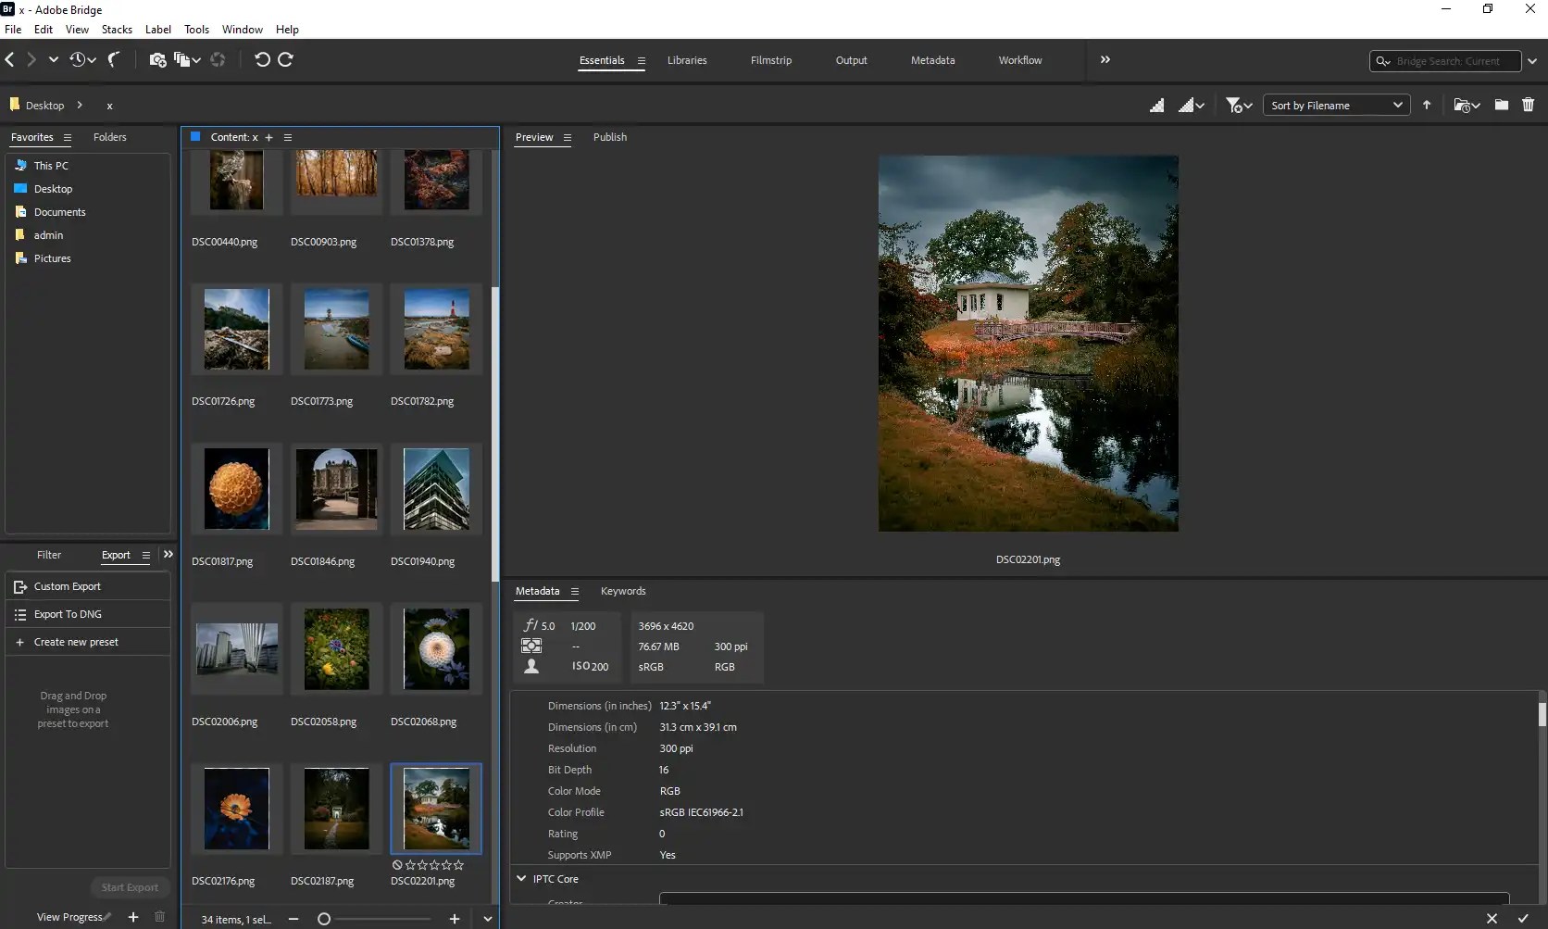Expand the IPTC Core metadata section

pos(523,878)
